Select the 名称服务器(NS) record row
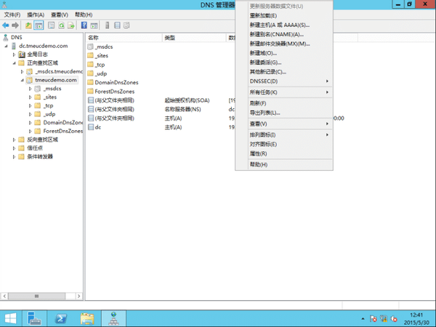 161,109
